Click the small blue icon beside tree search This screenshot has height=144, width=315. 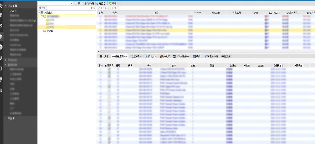[92, 8]
